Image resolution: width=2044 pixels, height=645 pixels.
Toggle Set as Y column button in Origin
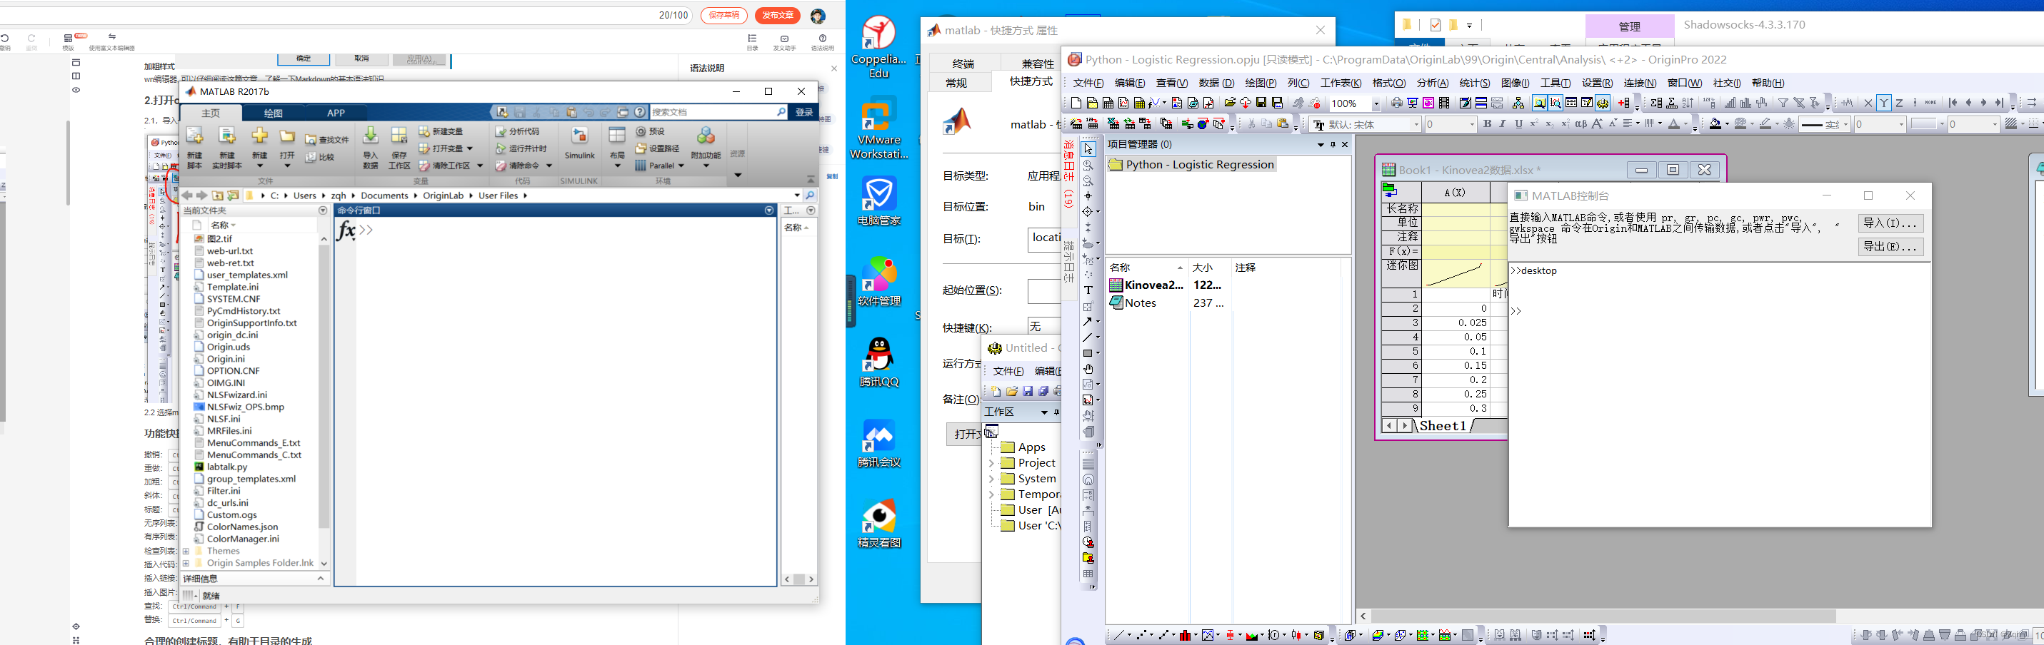[x=1884, y=103]
